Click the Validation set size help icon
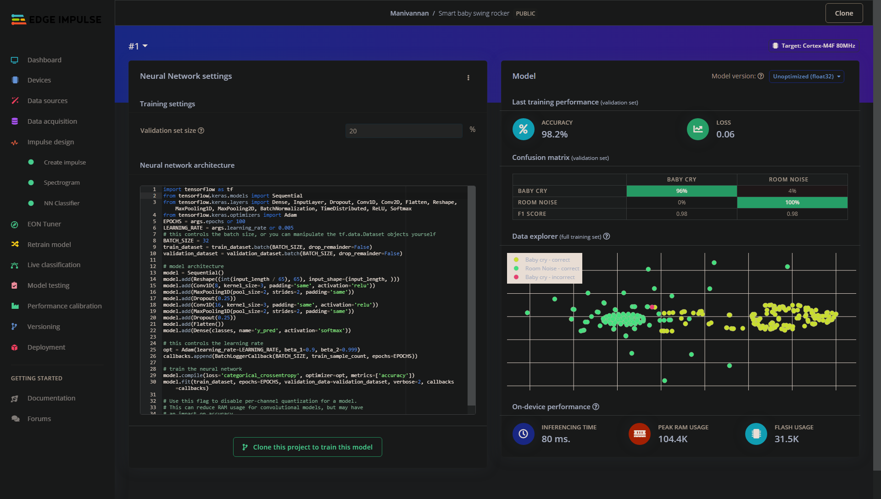Image resolution: width=881 pixels, height=499 pixels. (201, 131)
